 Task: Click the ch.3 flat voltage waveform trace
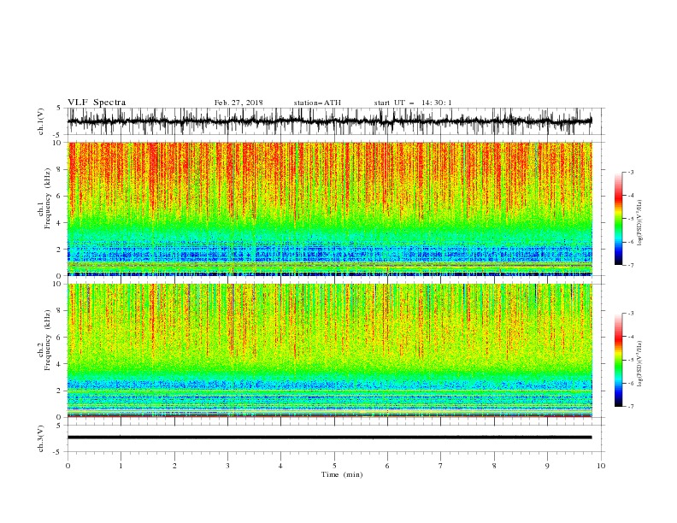[329, 438]
